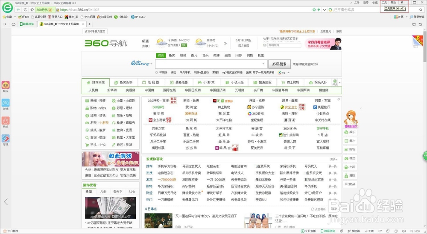Image resolution: width=427 pixels, height=234 pixels.
Task: Click the 邮箱帐号 email input field
Action: click(x=284, y=45)
